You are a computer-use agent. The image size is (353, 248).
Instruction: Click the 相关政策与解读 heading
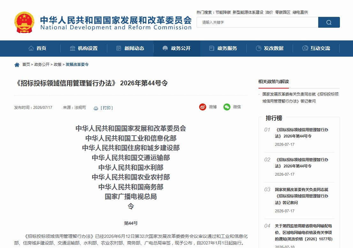tap(274, 82)
